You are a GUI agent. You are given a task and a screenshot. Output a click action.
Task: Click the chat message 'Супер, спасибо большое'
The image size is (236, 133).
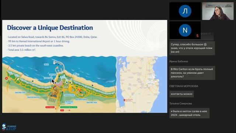[x=192, y=48]
